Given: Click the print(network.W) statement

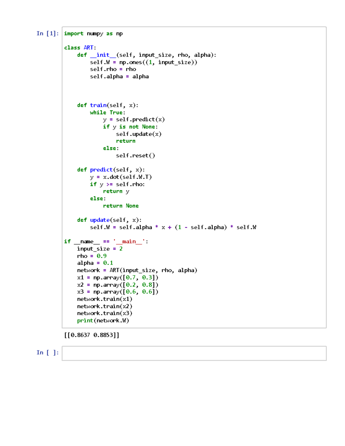Looking at the screenshot, I should (x=103, y=320).
